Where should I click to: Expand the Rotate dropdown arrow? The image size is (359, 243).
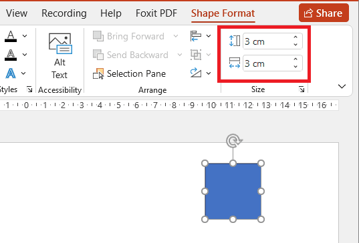(x=209, y=73)
